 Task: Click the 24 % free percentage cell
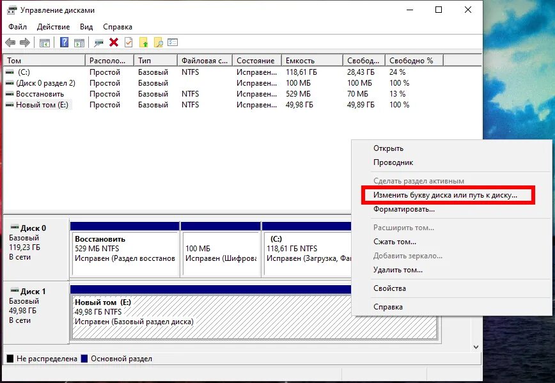point(397,72)
